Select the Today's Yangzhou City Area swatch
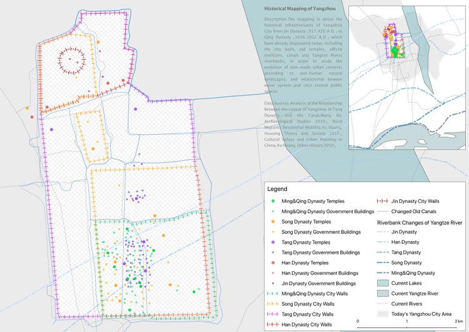The image size is (469, 332). [382, 314]
